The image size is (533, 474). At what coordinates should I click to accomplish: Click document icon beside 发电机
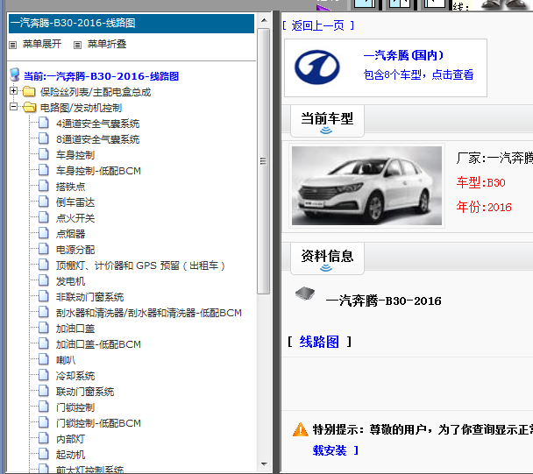(x=44, y=280)
